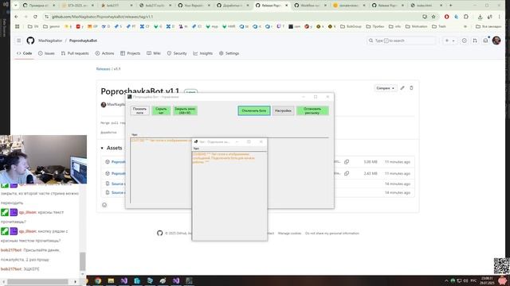The height and width of the screenshot is (286, 510).
Task: Open the pull requests icon in header
Action: click(475, 41)
